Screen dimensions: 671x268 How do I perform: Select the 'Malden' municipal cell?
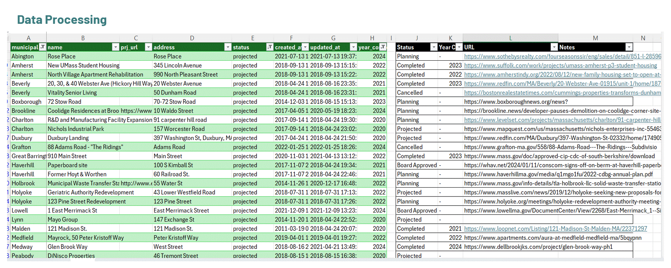tap(28, 229)
